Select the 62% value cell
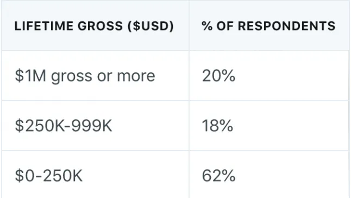This screenshot has height=198, width=351. tap(269, 175)
